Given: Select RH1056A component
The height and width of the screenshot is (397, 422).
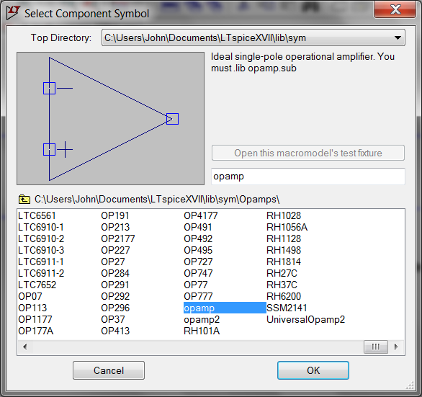Looking at the screenshot, I should (287, 227).
